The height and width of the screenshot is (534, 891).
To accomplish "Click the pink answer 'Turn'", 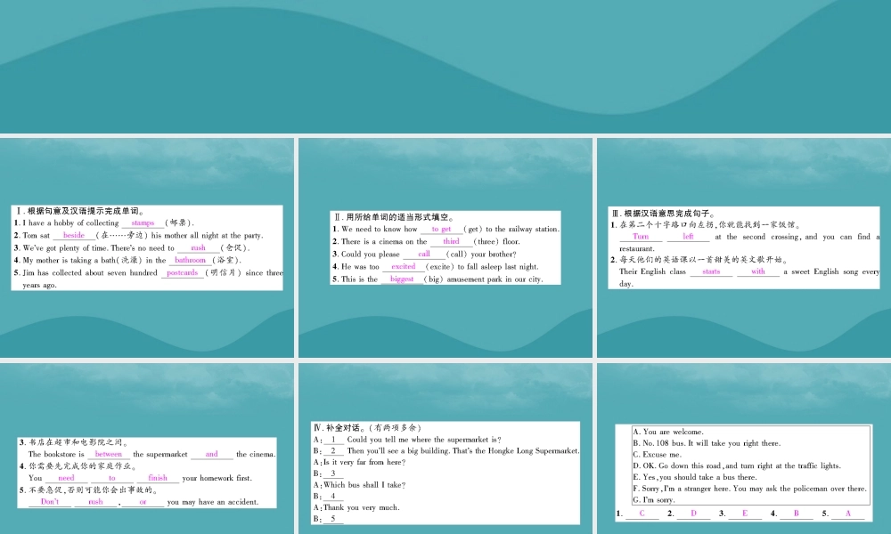I will [641, 236].
